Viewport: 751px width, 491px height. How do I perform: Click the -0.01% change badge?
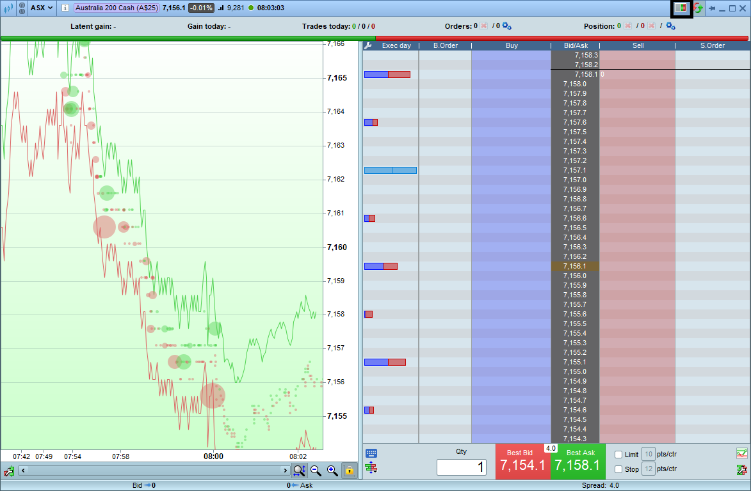point(201,8)
